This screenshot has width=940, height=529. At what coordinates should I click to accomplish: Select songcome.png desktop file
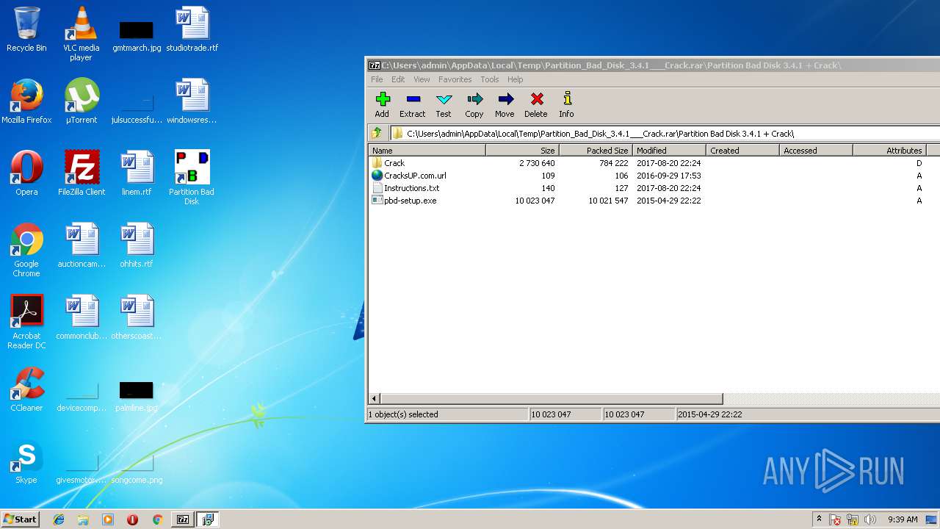point(137,469)
